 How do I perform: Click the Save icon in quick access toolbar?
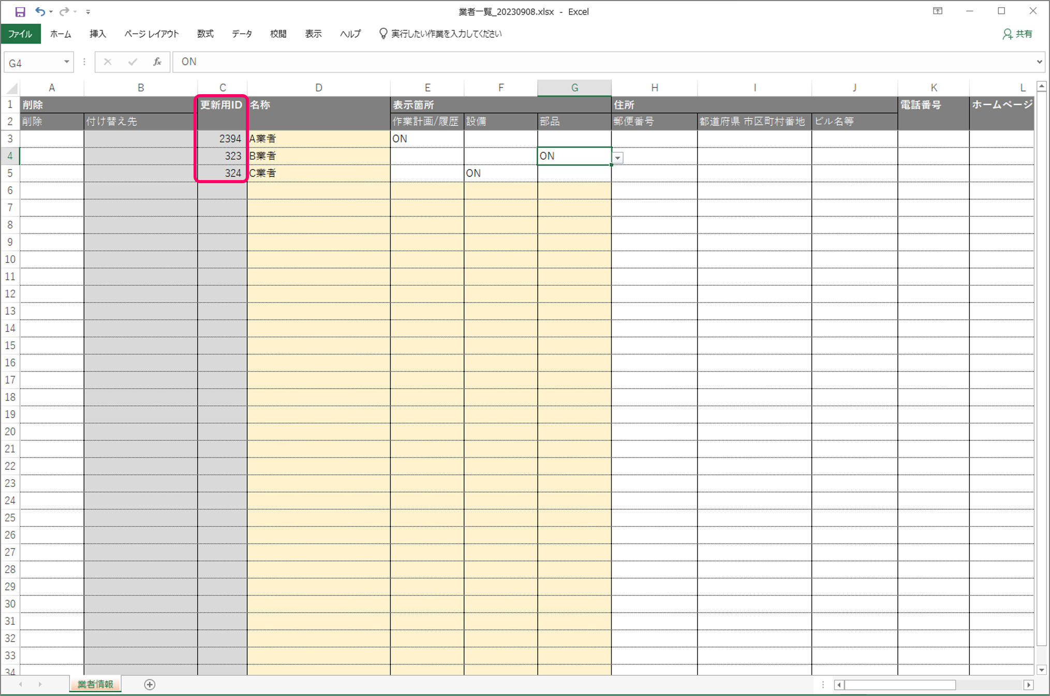pyautogui.click(x=20, y=11)
